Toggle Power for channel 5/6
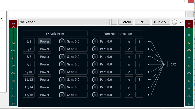 point(45,57)
